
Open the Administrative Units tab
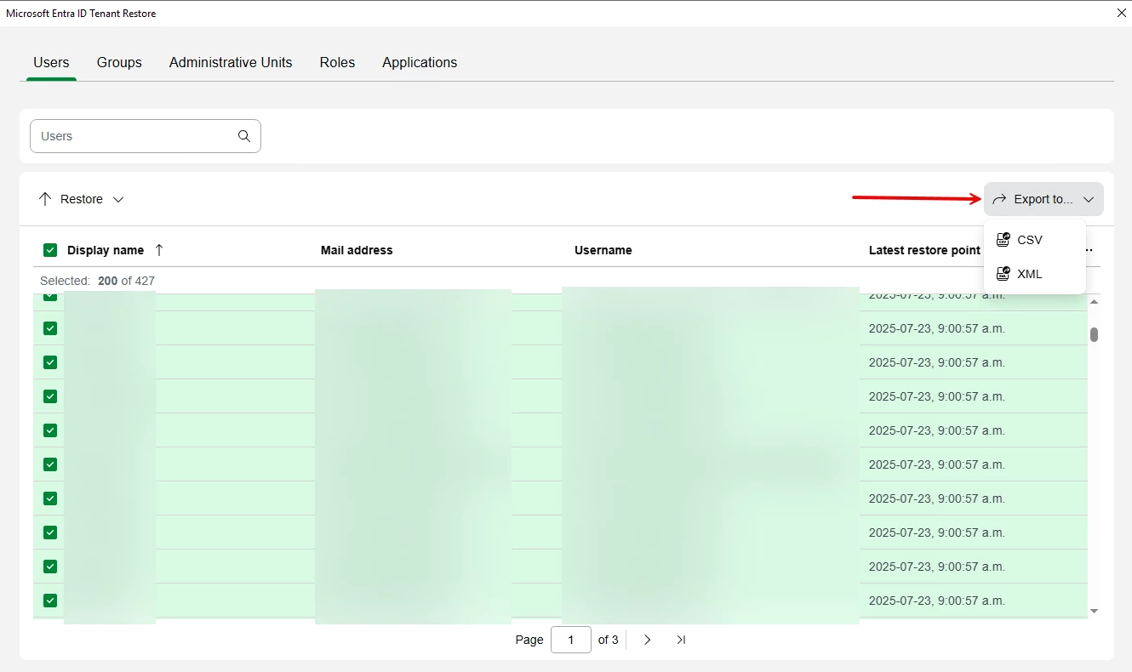(x=231, y=62)
